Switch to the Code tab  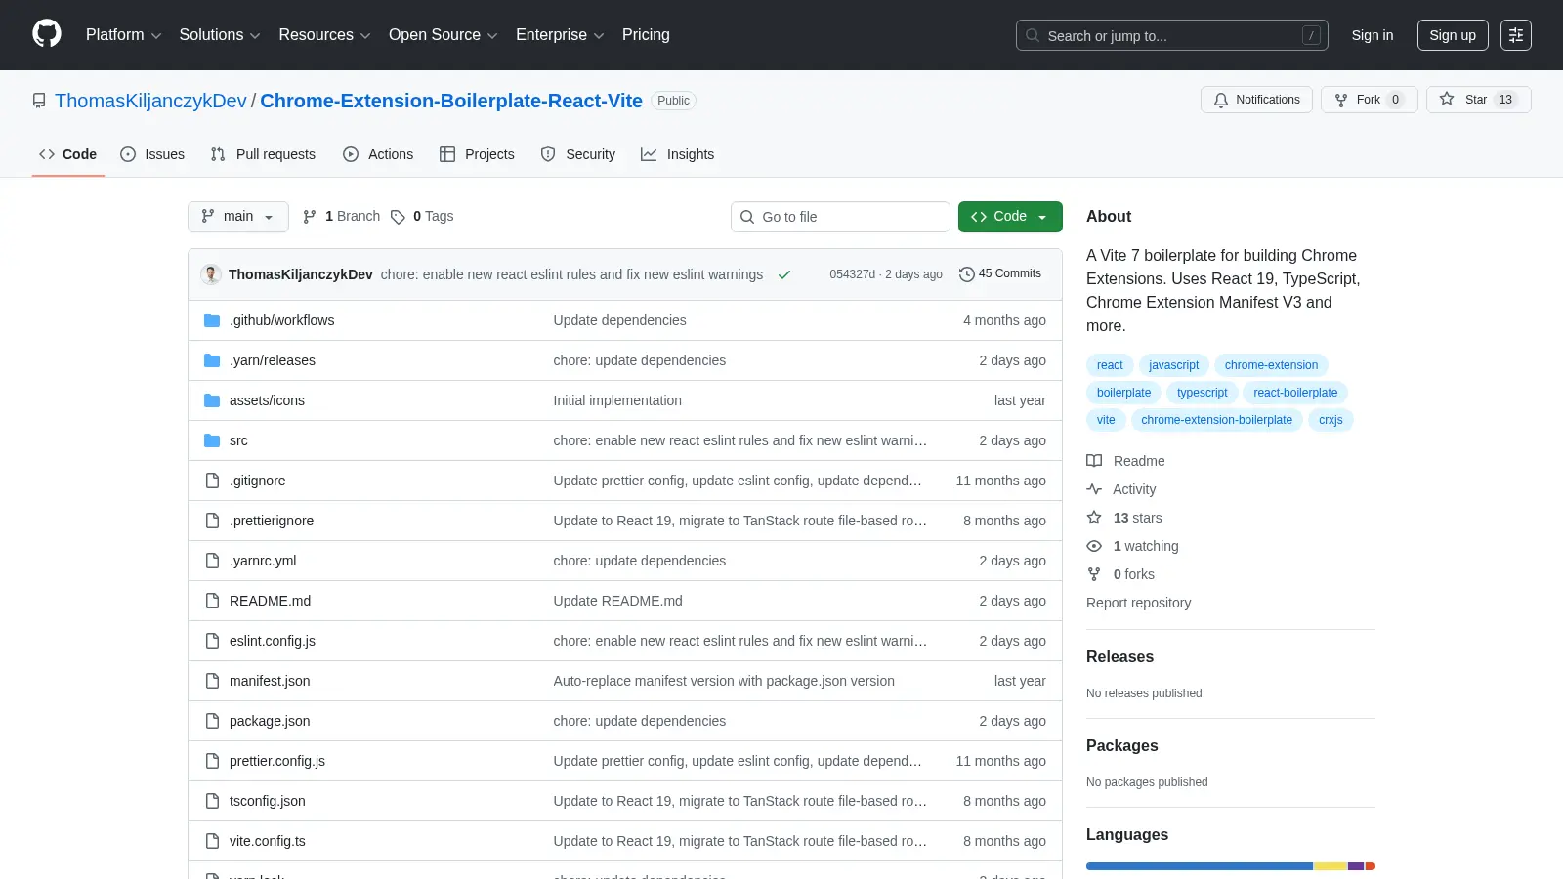click(x=67, y=154)
